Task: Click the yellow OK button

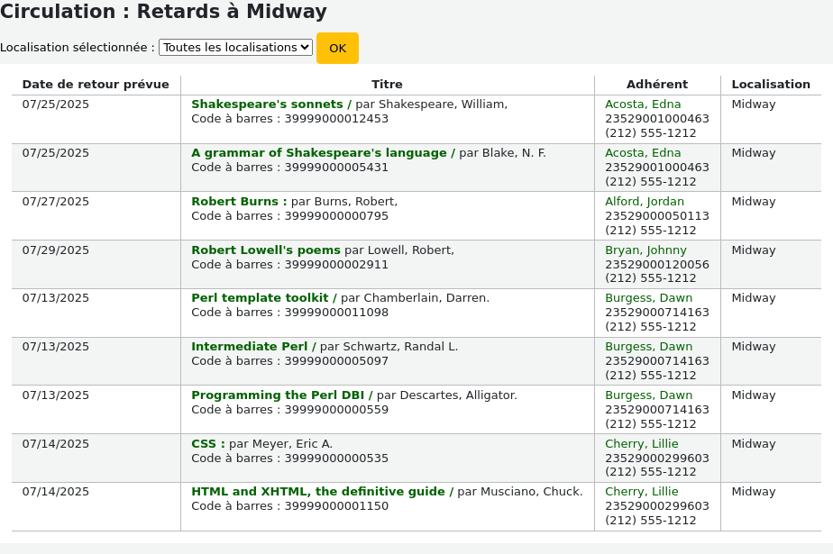Action: 337,49
